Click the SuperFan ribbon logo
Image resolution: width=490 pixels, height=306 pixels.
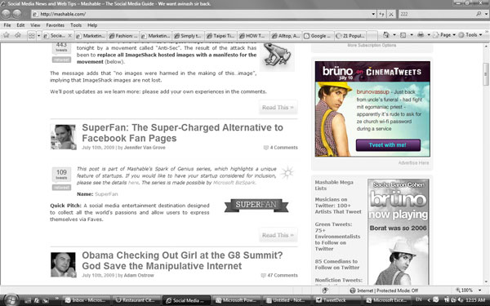[x=256, y=205]
